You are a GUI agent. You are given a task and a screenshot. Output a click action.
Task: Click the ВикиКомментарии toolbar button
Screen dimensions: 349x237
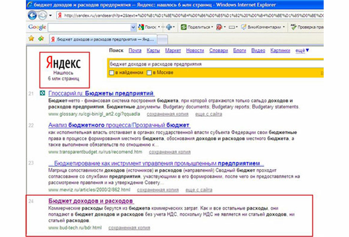(261, 27)
